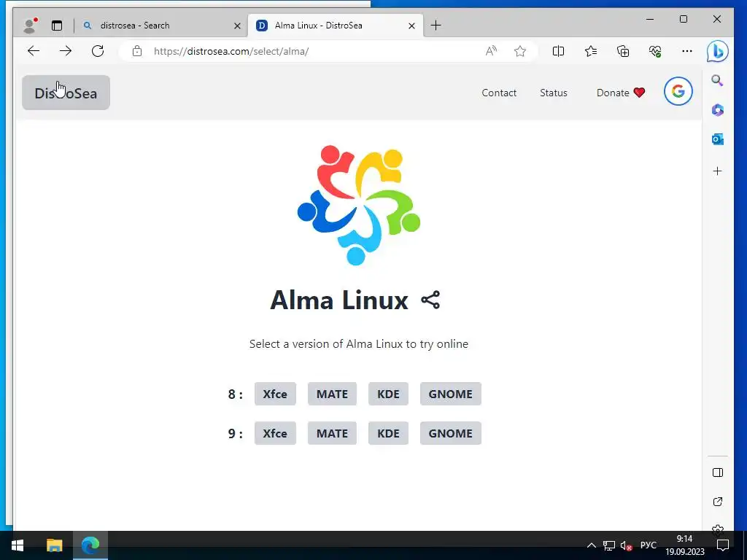
Task: Launch Alma Linux 9 Xfce
Action: click(275, 433)
